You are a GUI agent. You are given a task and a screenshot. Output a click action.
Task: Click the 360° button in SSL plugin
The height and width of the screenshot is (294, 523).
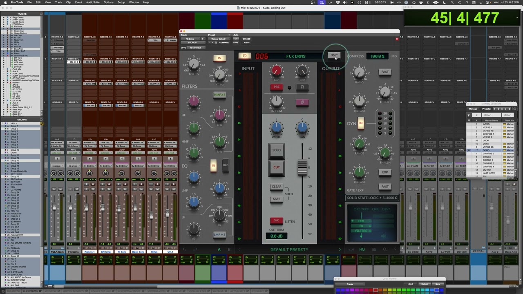click(334, 56)
